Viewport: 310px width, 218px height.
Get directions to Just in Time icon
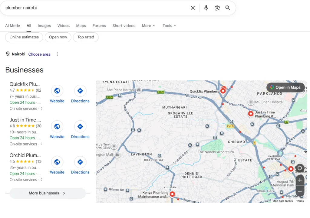pyautogui.click(x=80, y=126)
